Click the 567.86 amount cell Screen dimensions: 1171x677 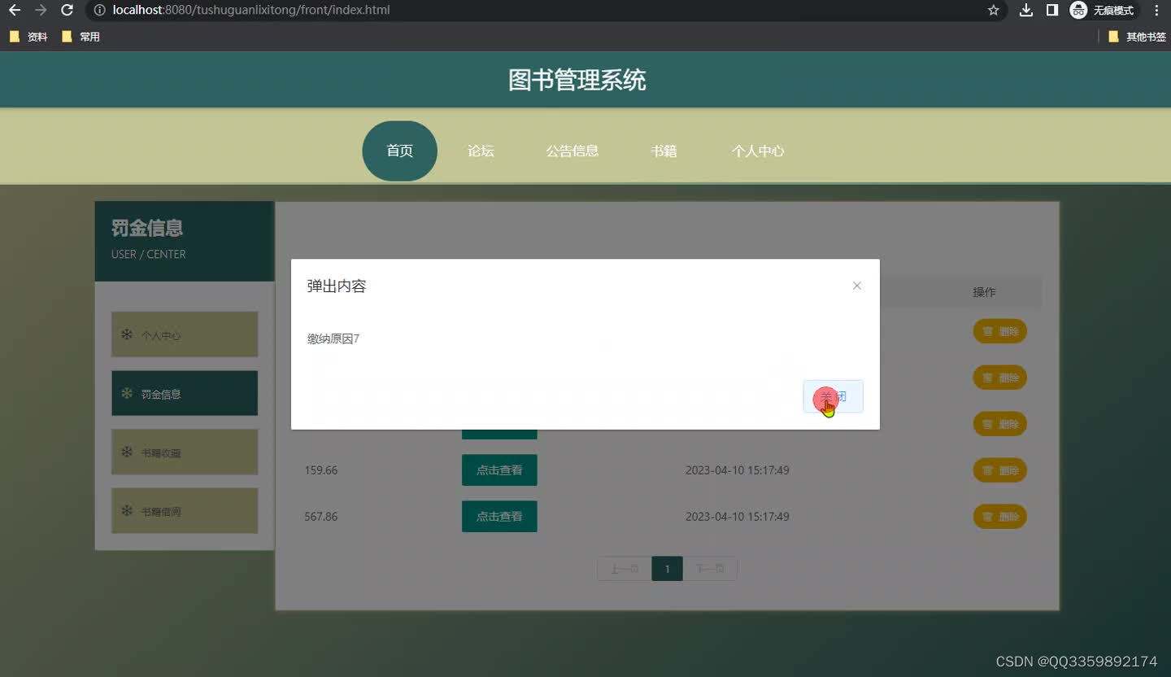(320, 517)
